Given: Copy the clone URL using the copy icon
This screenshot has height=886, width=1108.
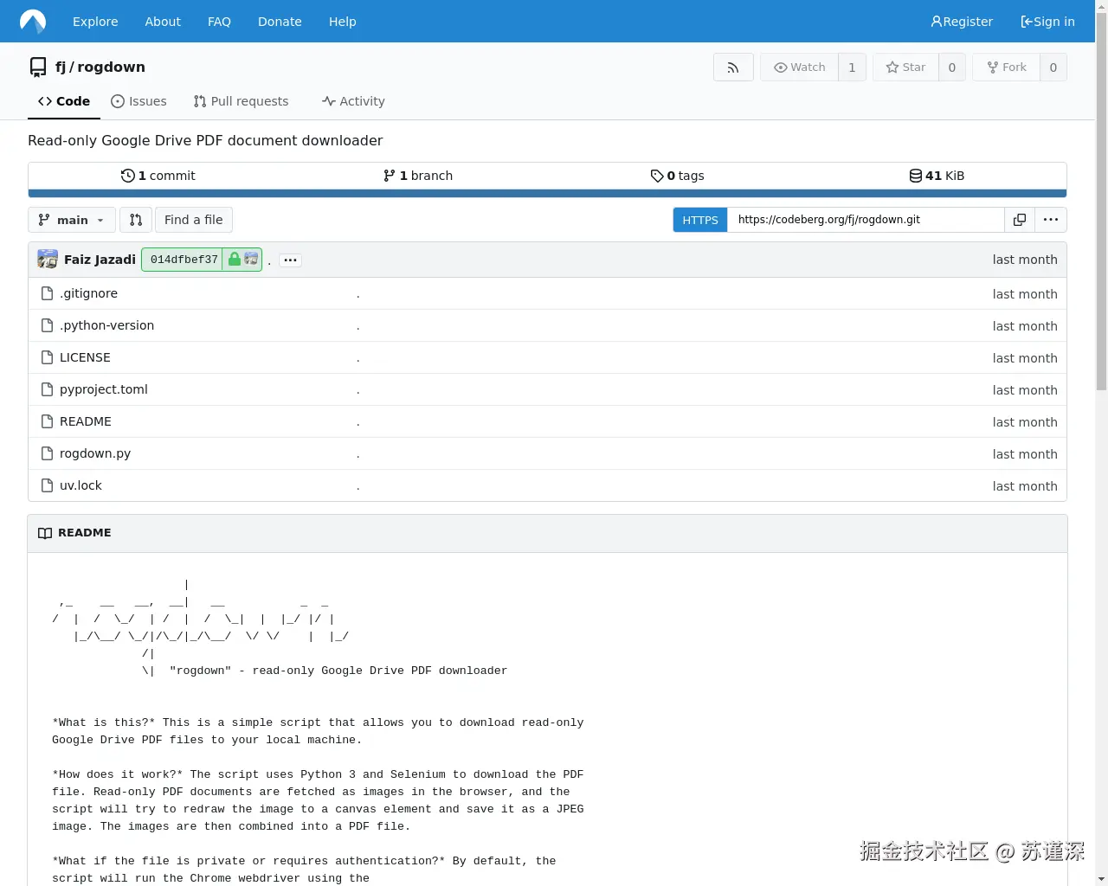Looking at the screenshot, I should tap(1020, 220).
